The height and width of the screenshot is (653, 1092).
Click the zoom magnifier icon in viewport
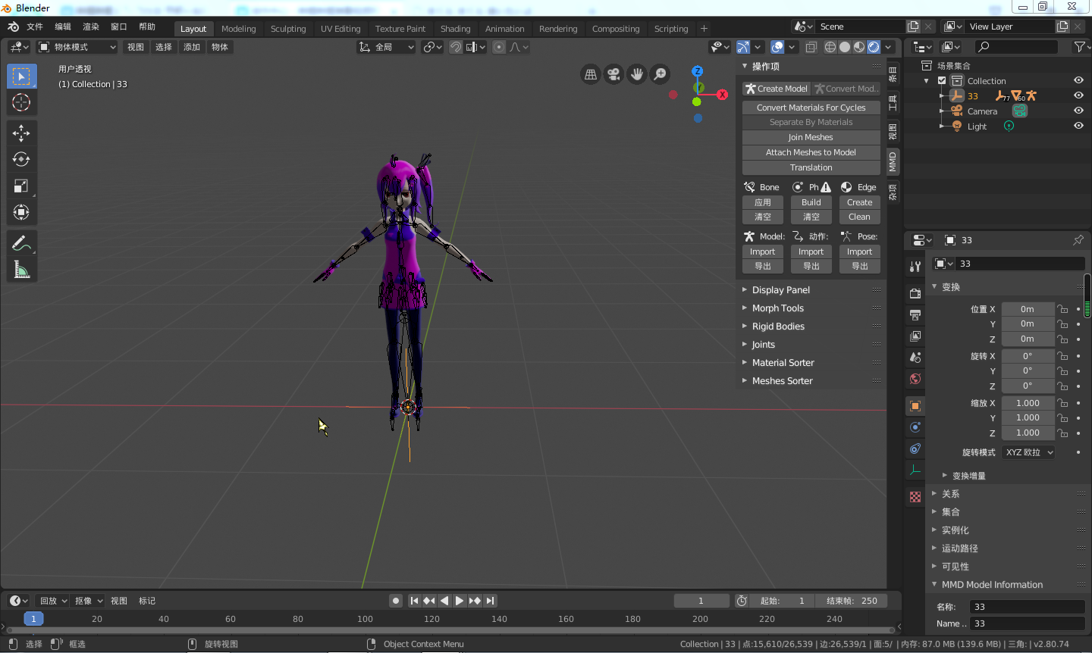point(661,74)
